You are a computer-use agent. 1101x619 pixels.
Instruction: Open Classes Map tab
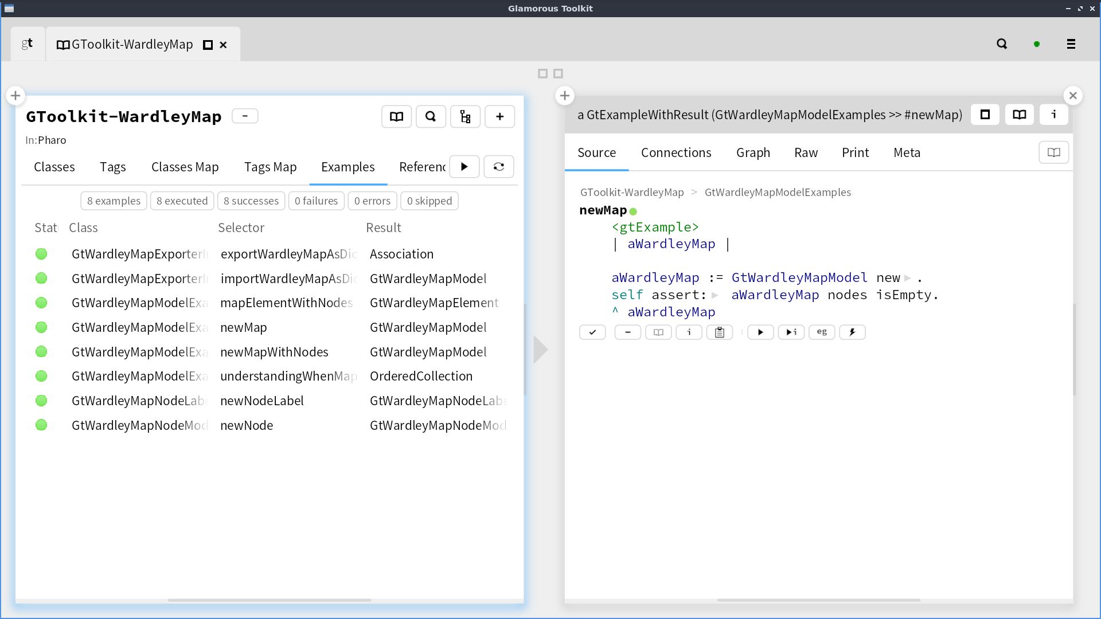click(x=185, y=167)
